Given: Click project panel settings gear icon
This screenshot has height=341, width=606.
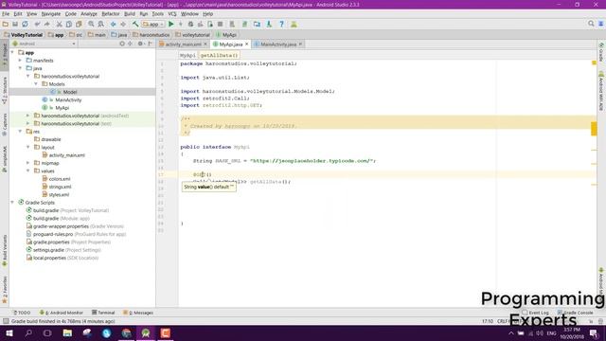Looking at the screenshot, I should click(140, 44).
